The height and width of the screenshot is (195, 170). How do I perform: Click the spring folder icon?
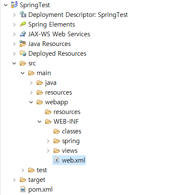click(57, 141)
